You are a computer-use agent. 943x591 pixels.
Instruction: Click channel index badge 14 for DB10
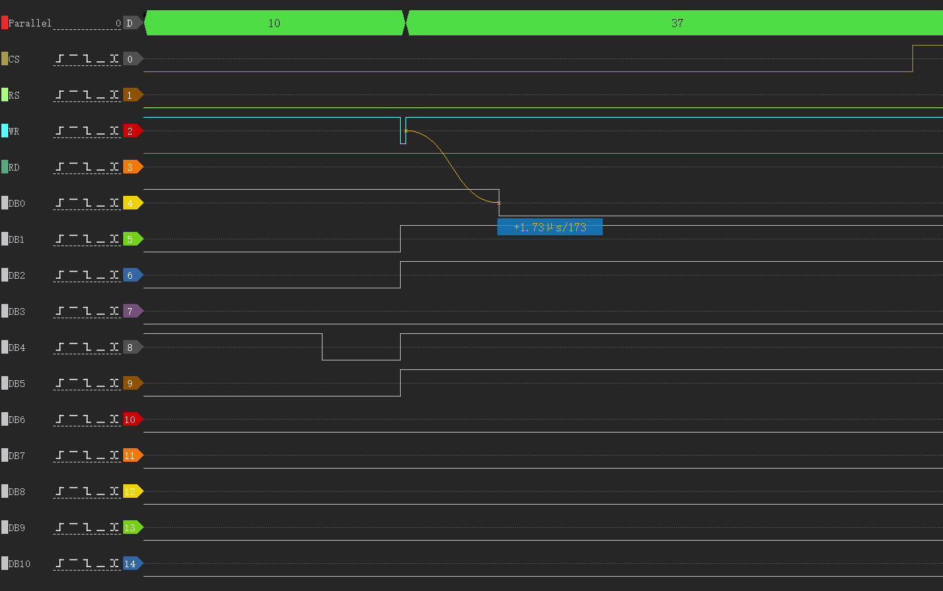pos(133,563)
